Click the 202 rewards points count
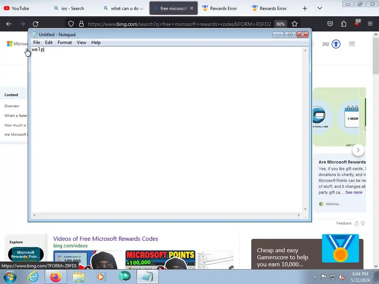Image resolution: width=379 pixels, height=284 pixels. point(326,44)
